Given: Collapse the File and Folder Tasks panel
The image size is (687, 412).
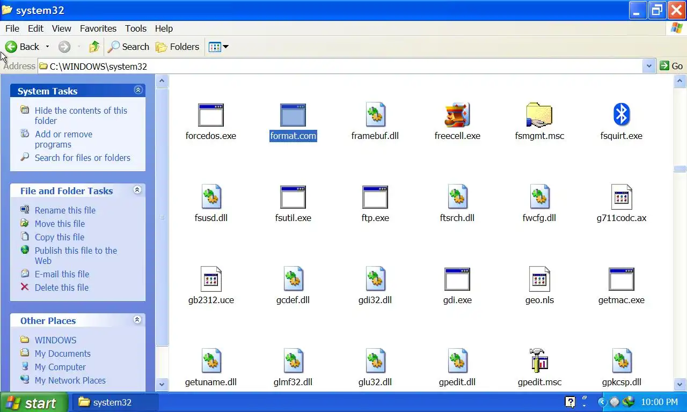Looking at the screenshot, I should click(137, 190).
